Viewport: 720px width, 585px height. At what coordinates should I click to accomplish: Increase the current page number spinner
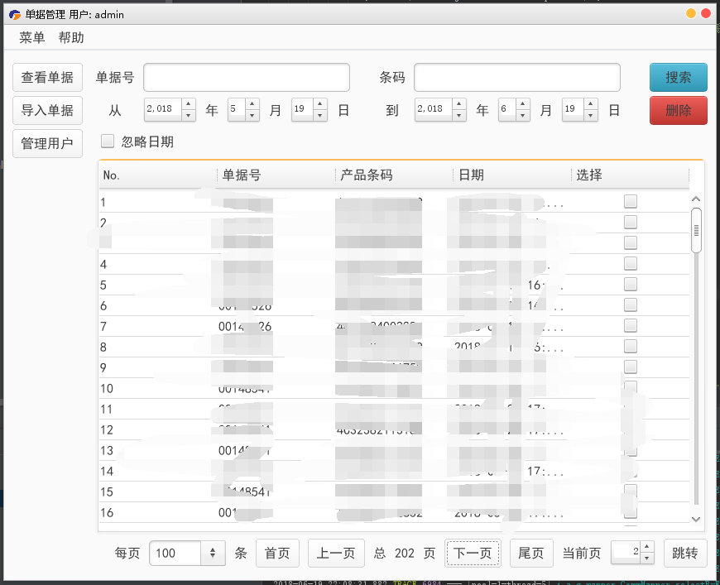(646, 548)
